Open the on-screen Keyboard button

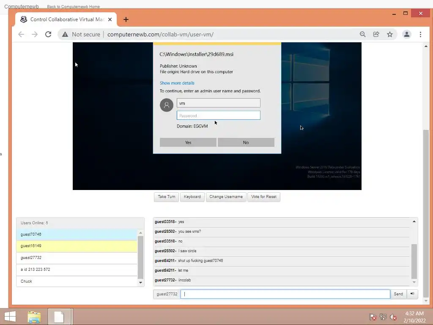coord(192,197)
